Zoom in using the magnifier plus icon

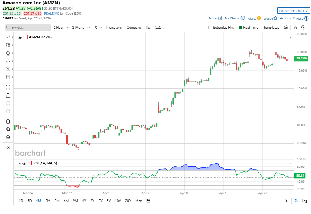[x=8, y=129]
